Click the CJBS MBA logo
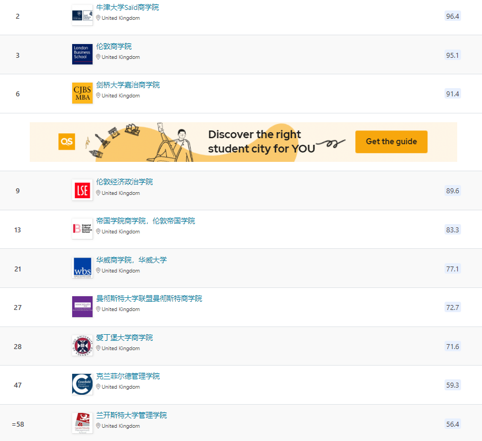Screen dimensions: 482x441 [x=82, y=93]
